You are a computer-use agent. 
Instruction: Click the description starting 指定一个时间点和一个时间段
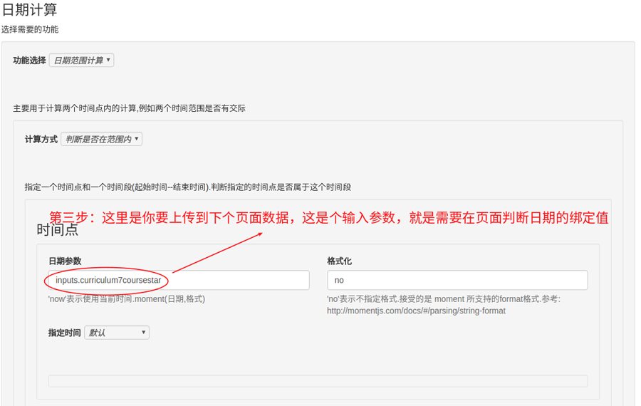(x=187, y=187)
